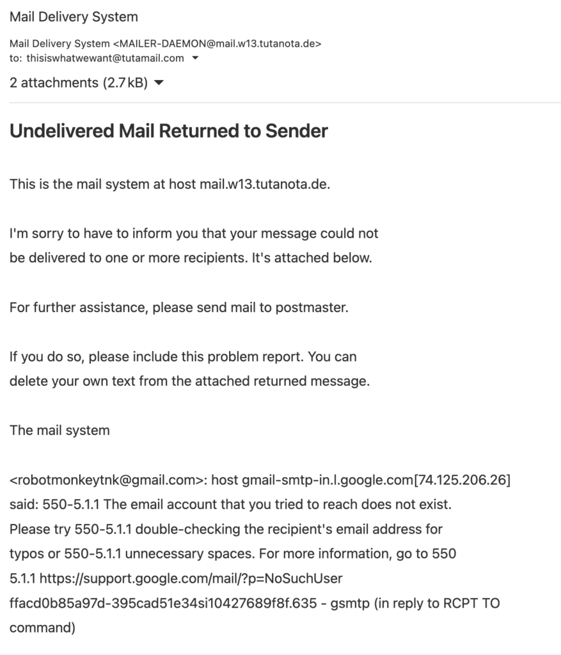Open the support.google.com NoSuchUser link
This screenshot has width=561, height=655.
(x=191, y=578)
